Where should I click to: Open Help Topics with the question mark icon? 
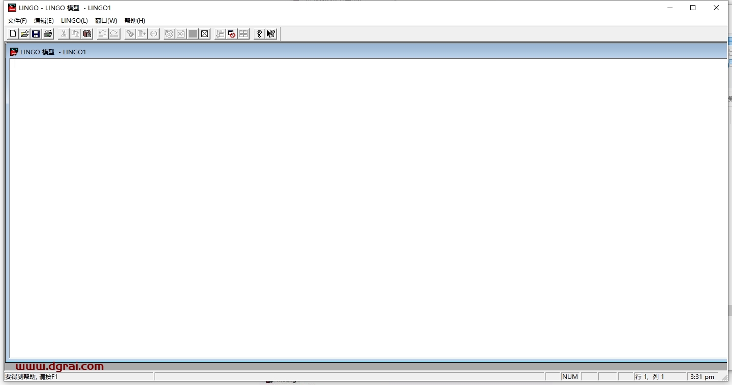(259, 34)
